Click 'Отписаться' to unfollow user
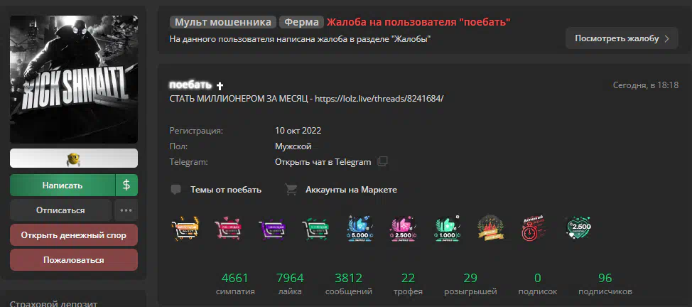692x307 pixels. point(60,210)
